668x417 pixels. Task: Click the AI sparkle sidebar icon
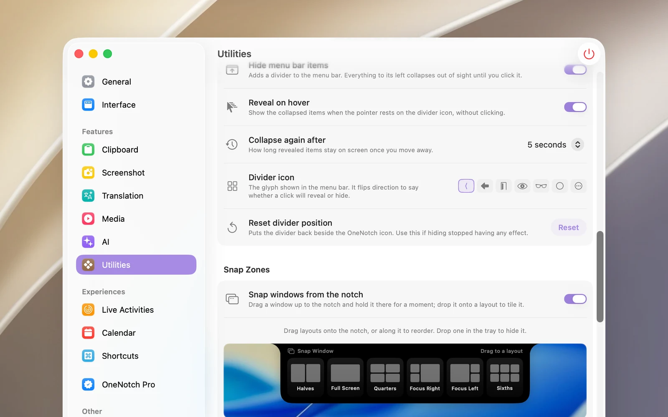tap(88, 241)
